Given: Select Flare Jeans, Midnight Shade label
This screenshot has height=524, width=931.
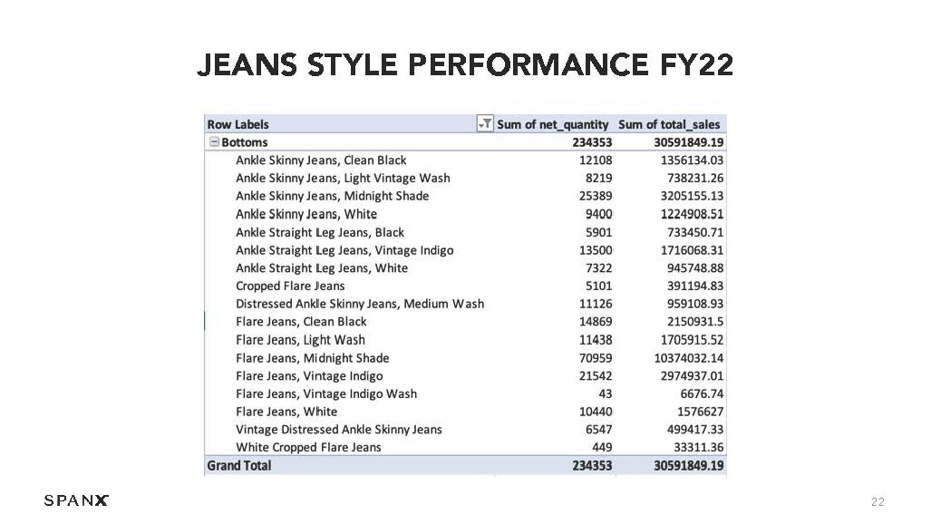Looking at the screenshot, I should click(313, 358).
